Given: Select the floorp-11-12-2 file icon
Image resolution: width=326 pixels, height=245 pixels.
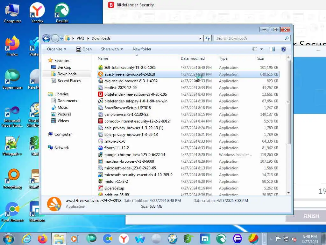Looking at the screenshot, I should pyautogui.click(x=100, y=148).
